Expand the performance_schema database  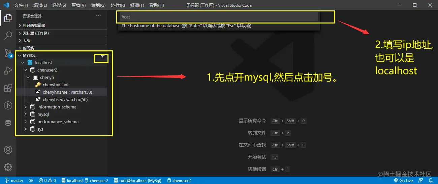click(25, 122)
